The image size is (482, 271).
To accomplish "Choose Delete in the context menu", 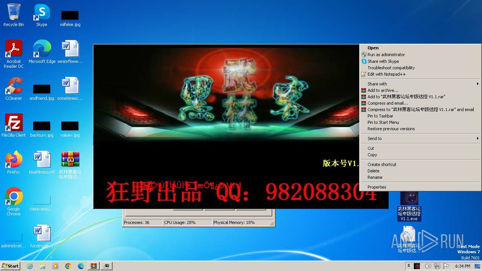I will tap(420, 171).
